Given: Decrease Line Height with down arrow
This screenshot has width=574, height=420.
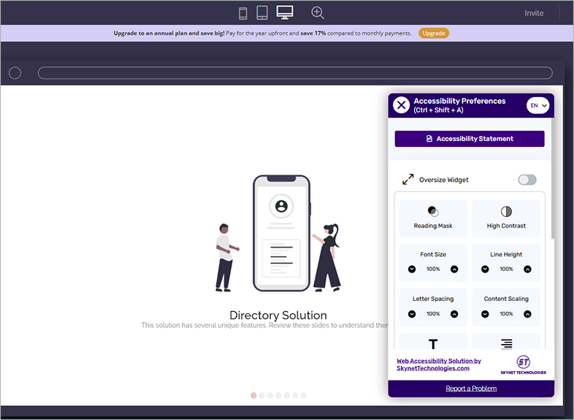Looking at the screenshot, I should point(485,270).
